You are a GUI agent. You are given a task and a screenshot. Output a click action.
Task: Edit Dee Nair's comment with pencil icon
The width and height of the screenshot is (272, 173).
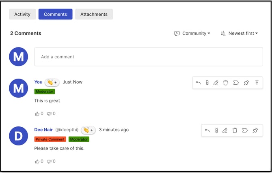click(225, 130)
